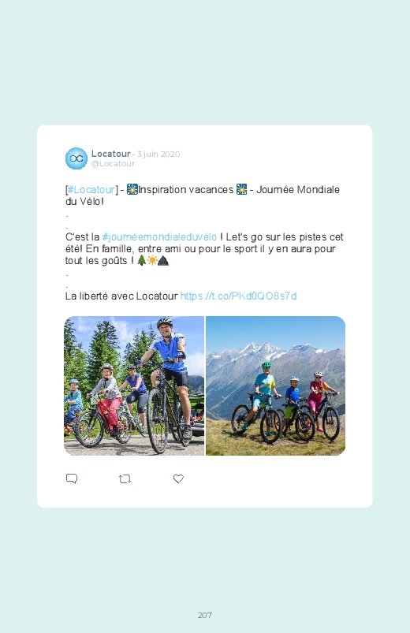410x633 pixels.
Task: Open the #journéemondialeduvélo hashtag
Action: click(159, 237)
